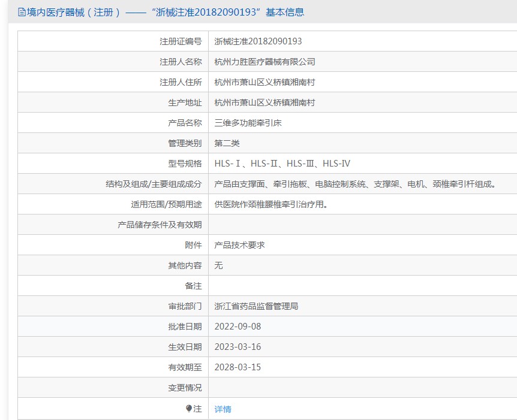Select the date 2023-03-16

pyautogui.click(x=238, y=347)
